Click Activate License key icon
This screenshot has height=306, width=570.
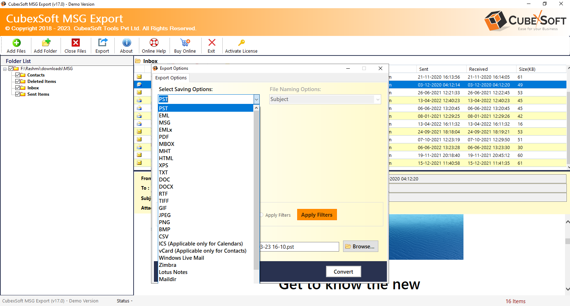241,43
